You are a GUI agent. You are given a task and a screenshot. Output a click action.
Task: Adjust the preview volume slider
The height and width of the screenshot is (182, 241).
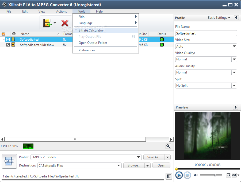(215, 175)
